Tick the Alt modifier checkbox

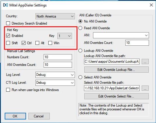coord(37,43)
